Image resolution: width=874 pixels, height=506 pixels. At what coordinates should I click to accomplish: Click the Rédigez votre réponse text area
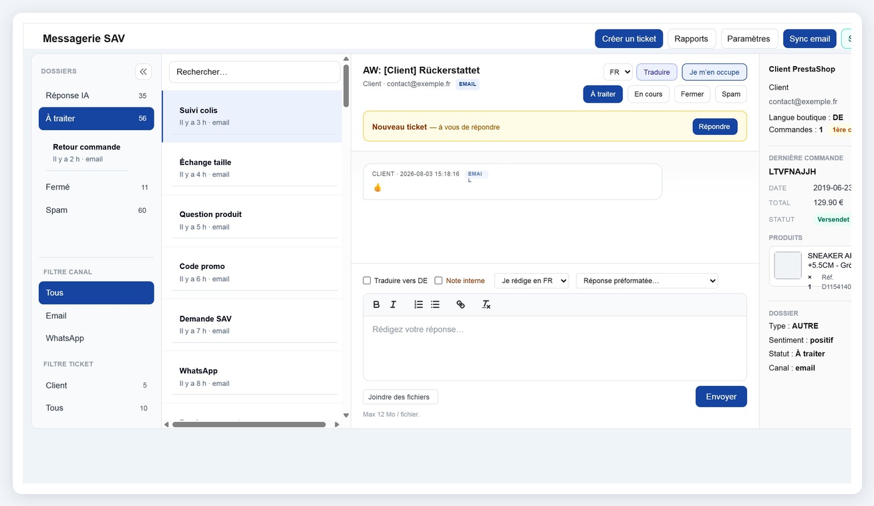tap(555, 348)
